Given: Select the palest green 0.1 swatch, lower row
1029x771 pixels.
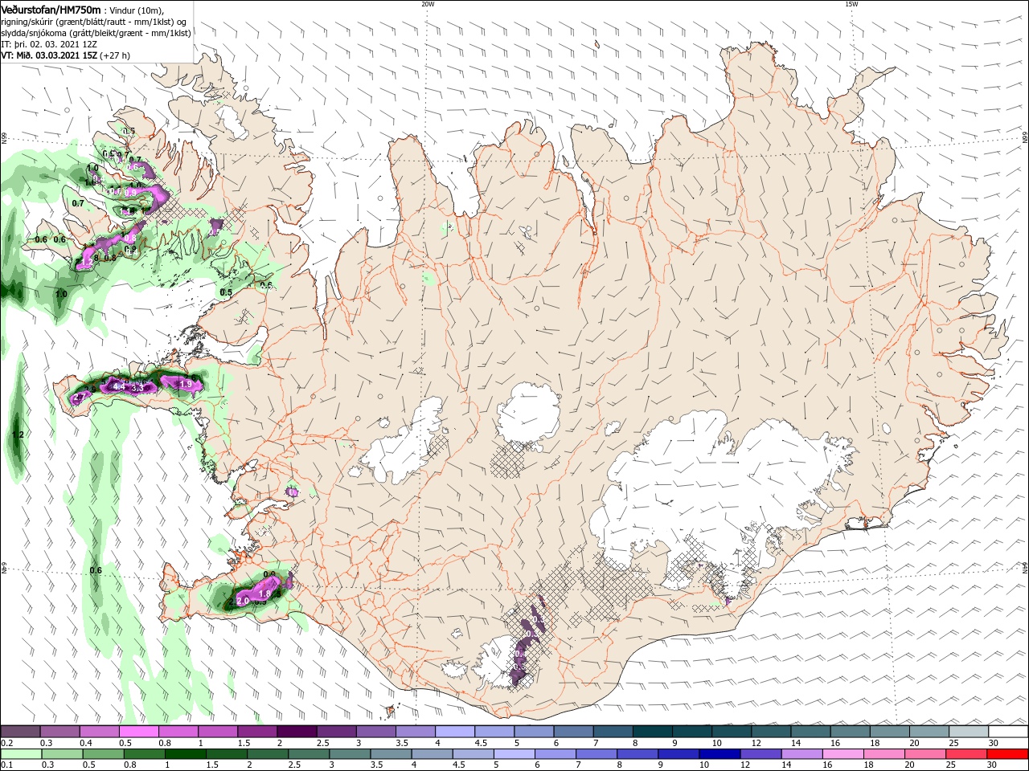Looking at the screenshot, I should click(20, 754).
